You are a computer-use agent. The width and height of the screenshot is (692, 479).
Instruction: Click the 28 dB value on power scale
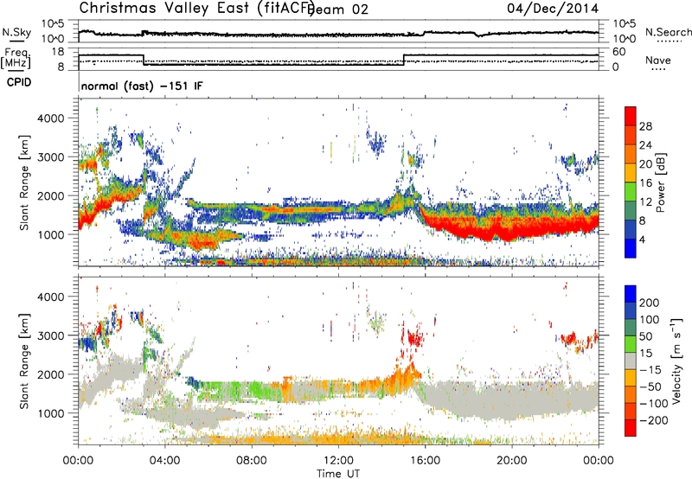pos(645,126)
